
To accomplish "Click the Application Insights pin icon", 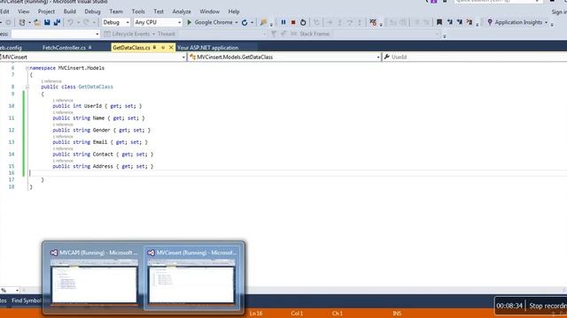I will tap(490, 22).
